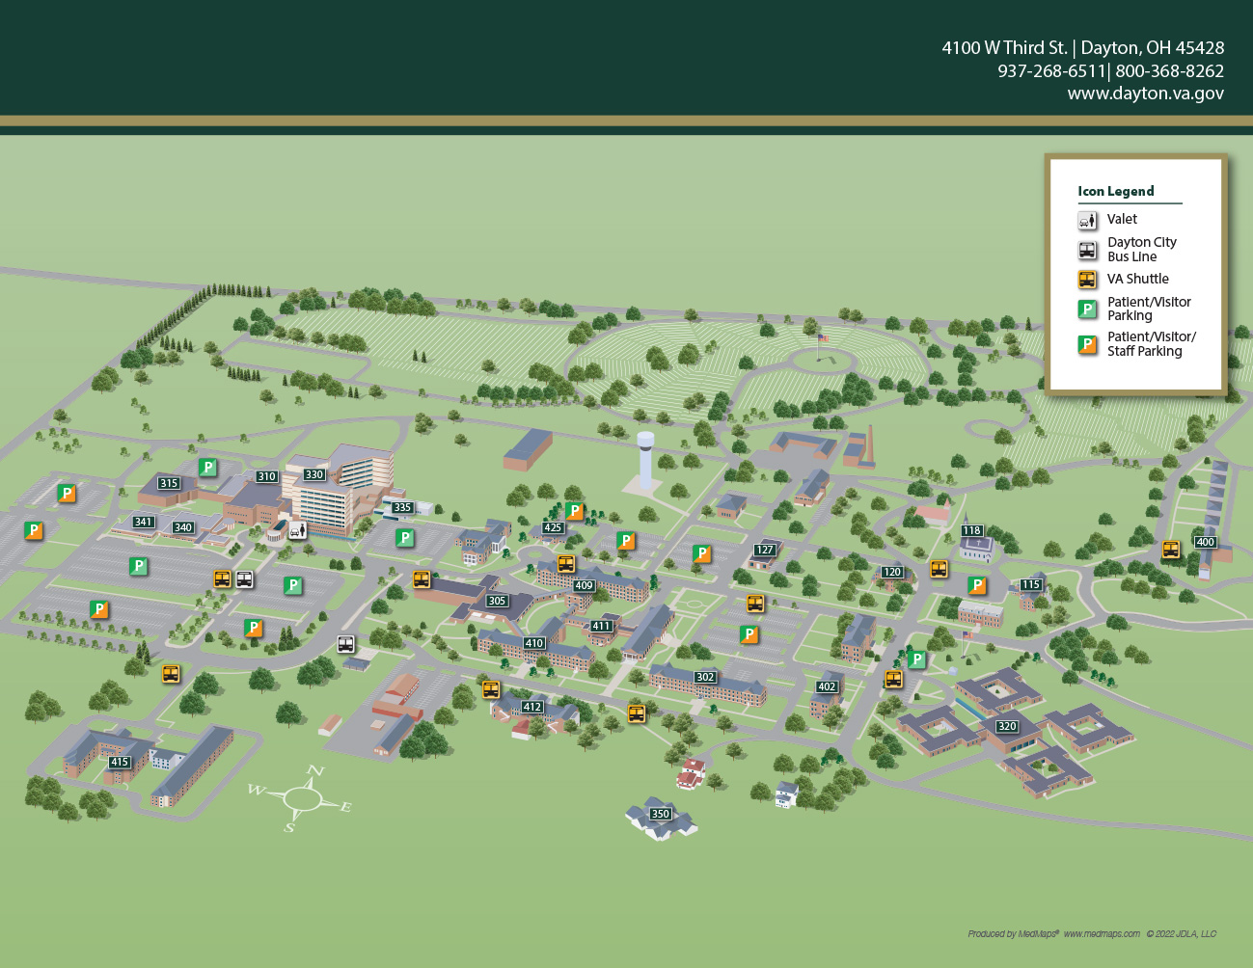Select the green parking icon above the building 402 shuttle

coord(917,660)
